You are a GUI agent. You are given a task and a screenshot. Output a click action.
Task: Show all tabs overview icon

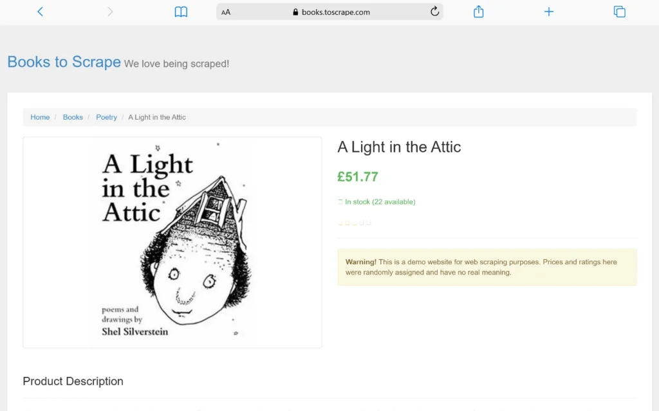620,12
